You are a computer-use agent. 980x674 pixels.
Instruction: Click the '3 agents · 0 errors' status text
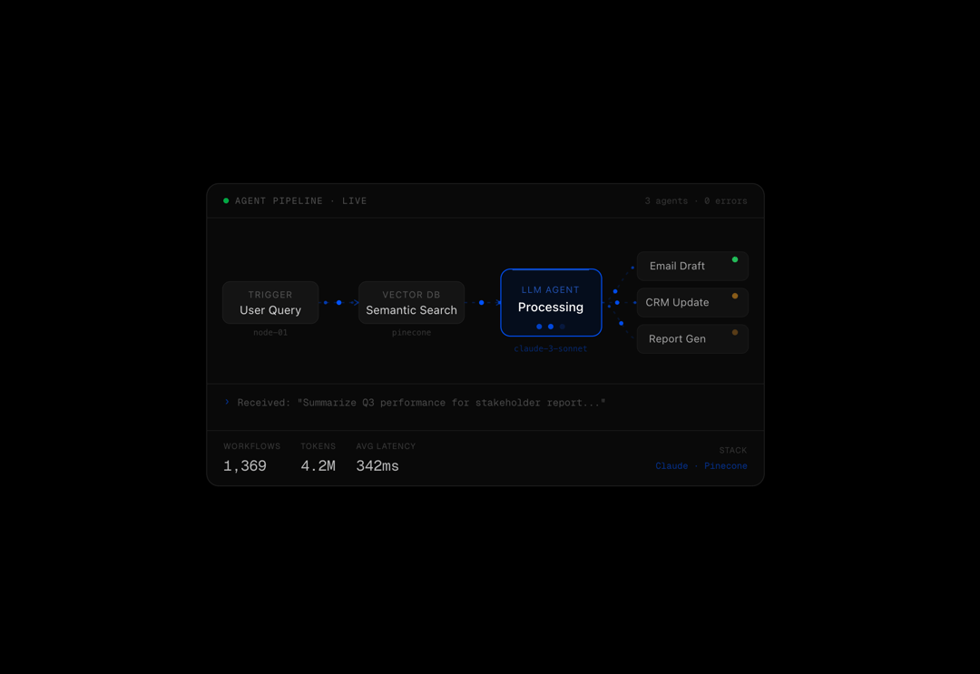click(x=696, y=201)
